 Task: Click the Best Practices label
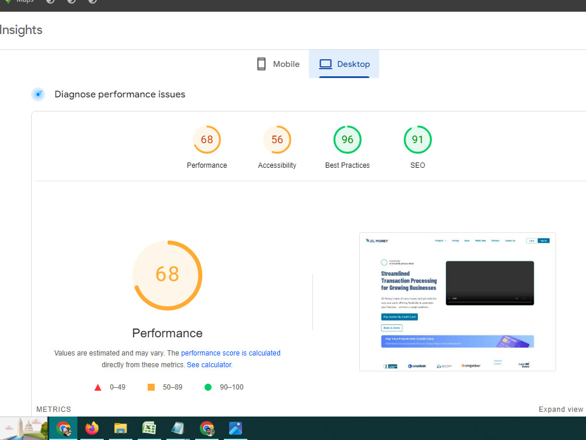pyautogui.click(x=347, y=165)
